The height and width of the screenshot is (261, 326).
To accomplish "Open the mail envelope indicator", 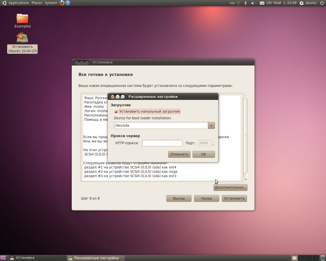I will point(262,3).
